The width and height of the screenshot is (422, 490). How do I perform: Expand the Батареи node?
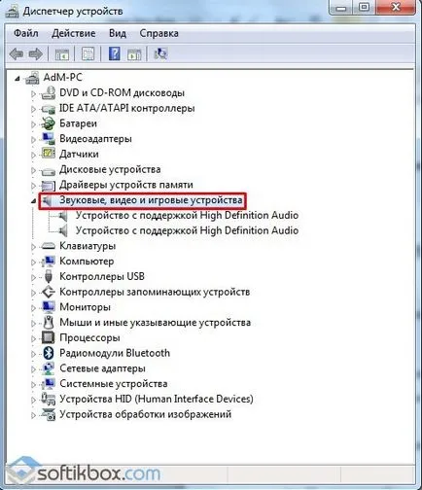(33, 124)
